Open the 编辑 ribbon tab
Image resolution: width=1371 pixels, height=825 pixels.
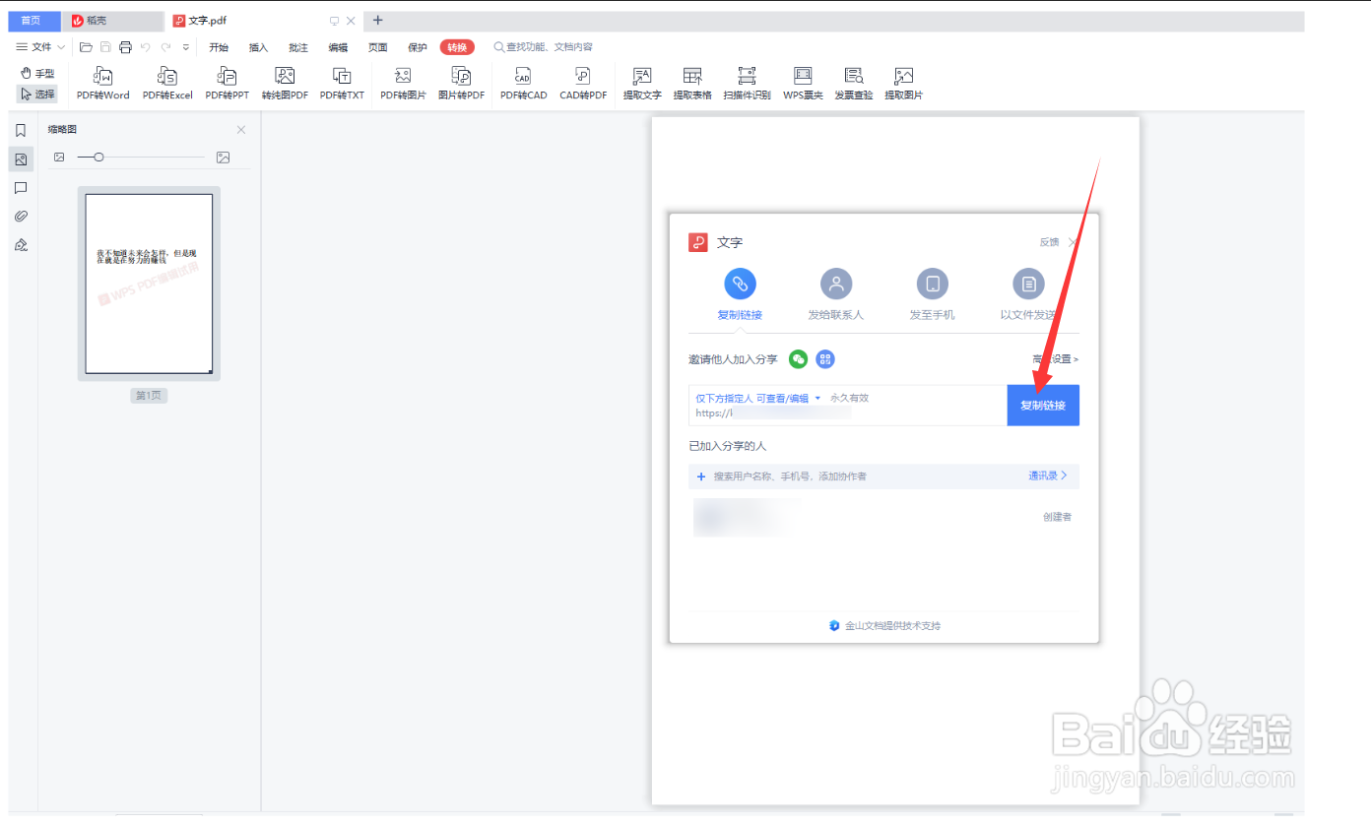point(338,47)
